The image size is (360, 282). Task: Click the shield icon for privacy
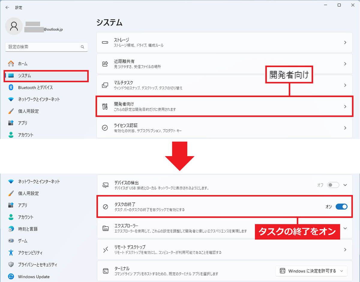click(11, 265)
